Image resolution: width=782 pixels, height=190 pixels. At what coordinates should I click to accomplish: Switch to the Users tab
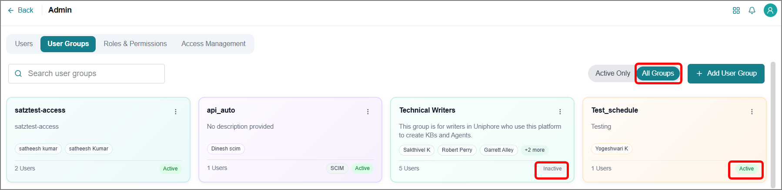click(x=24, y=44)
